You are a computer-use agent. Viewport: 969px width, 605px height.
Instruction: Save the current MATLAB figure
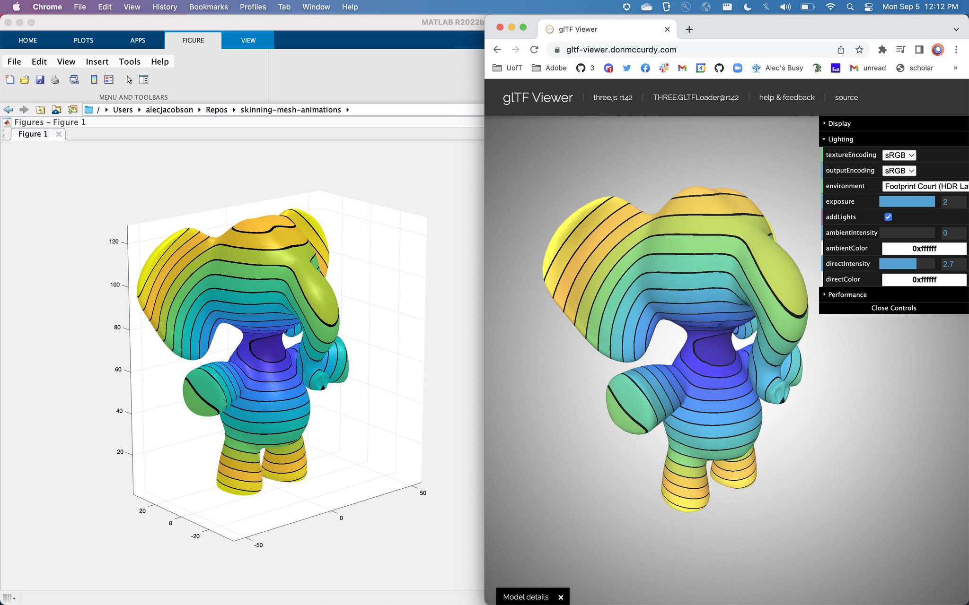(x=39, y=79)
